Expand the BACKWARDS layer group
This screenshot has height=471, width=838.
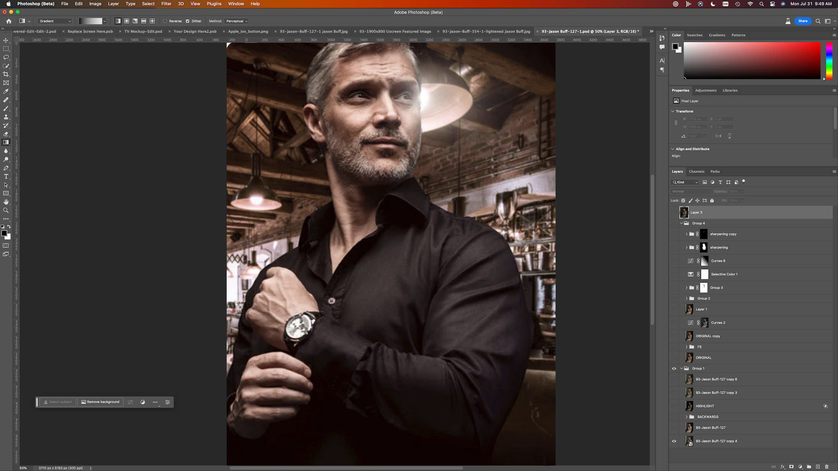[x=686, y=417]
